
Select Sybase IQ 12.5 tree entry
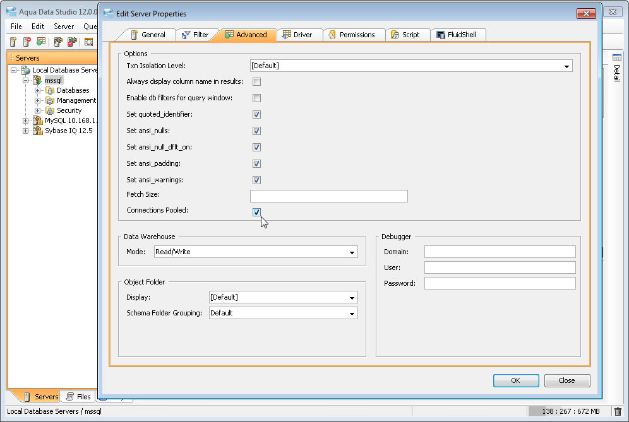69,131
